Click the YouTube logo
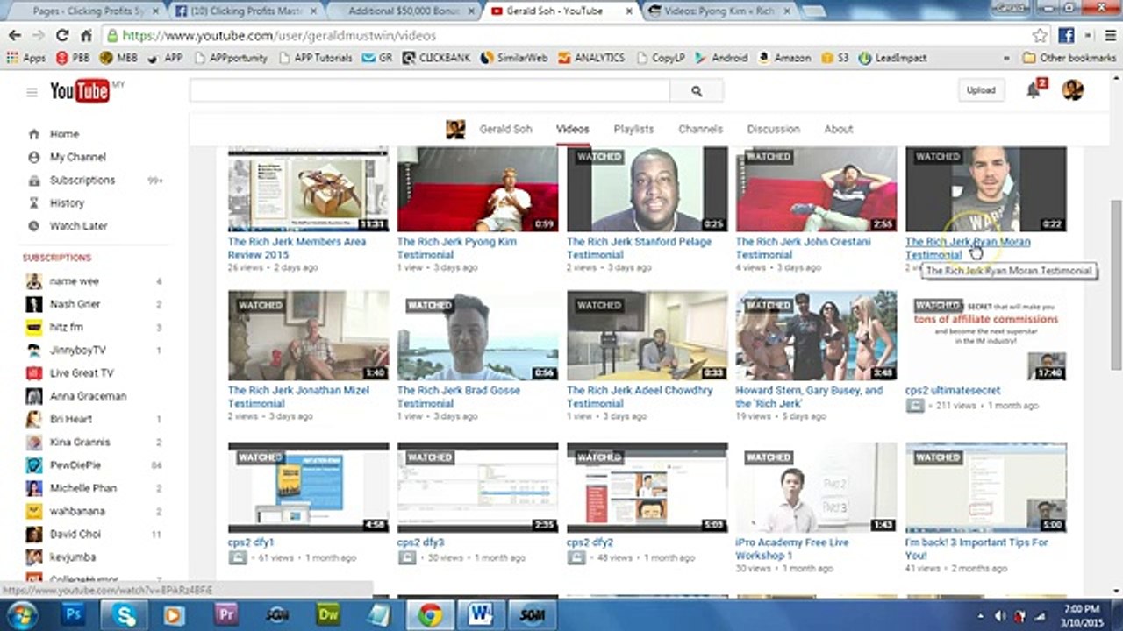Screen dimensions: 1123x631 79,91
